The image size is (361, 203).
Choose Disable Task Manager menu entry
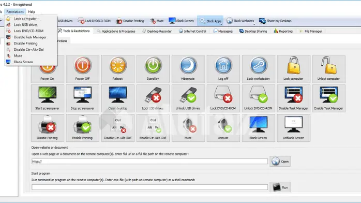[x=31, y=37]
